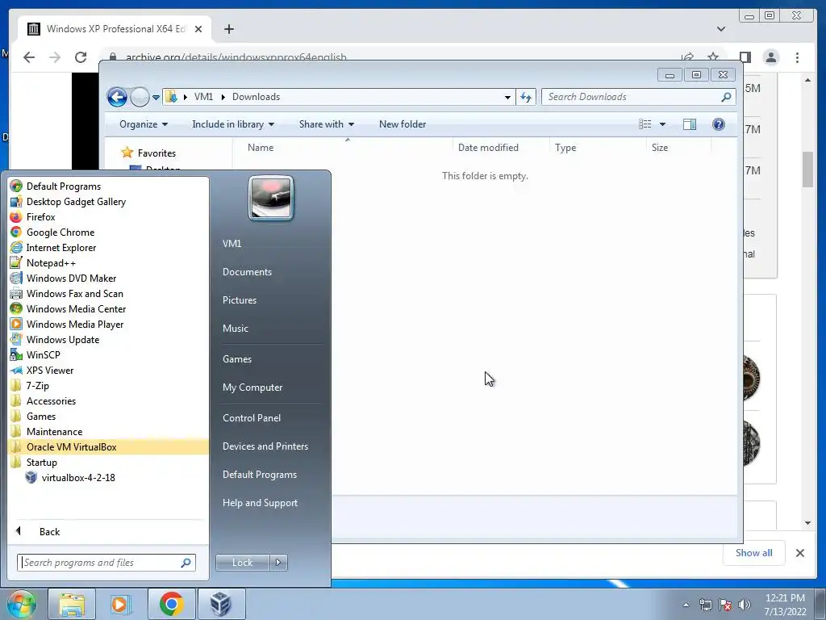
Task: Open Pictures from the Start menu
Action: (239, 300)
